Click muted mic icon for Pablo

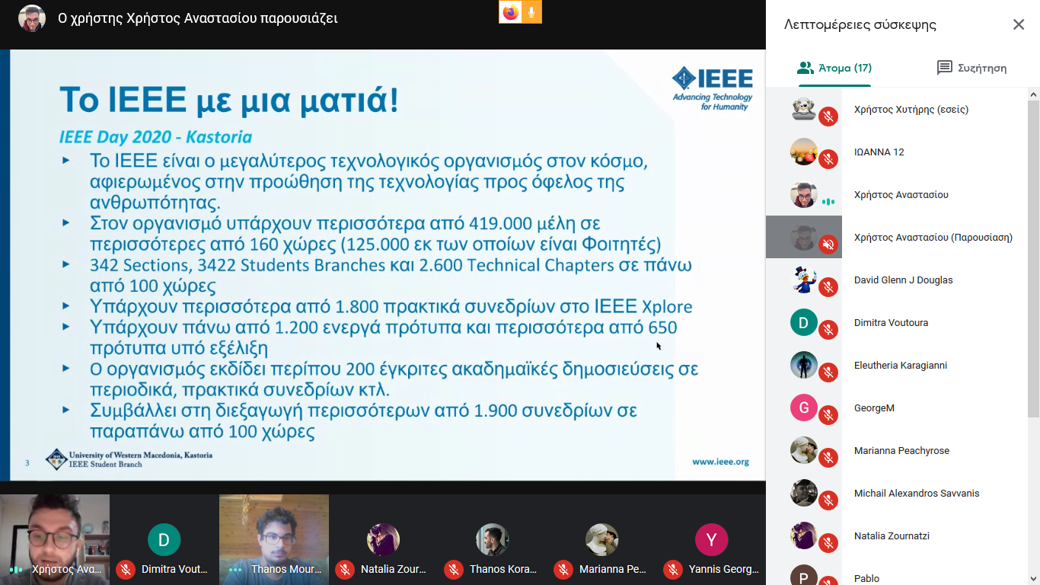tap(828, 580)
